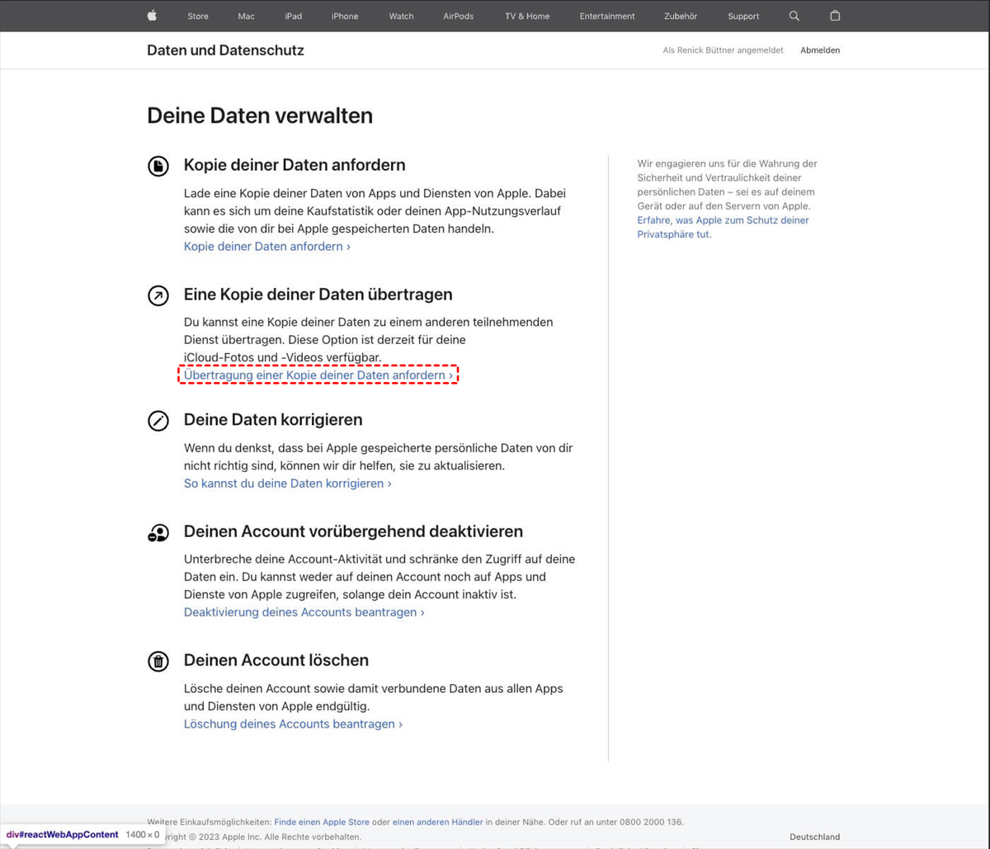
Task: Click the div#reactWebAppContent inspector tooltip
Action: tap(82, 835)
